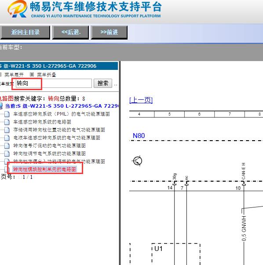
Task: Click the 0,5 GNWH wire label
Action: (244, 229)
